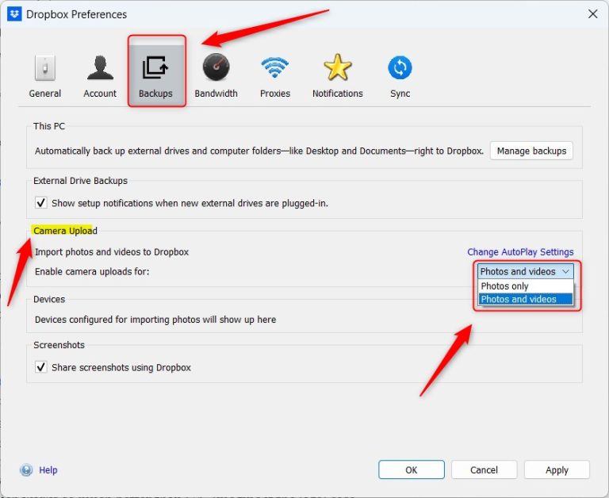This screenshot has width=609, height=498.
Task: Click the Backups icon
Action: tap(155, 69)
